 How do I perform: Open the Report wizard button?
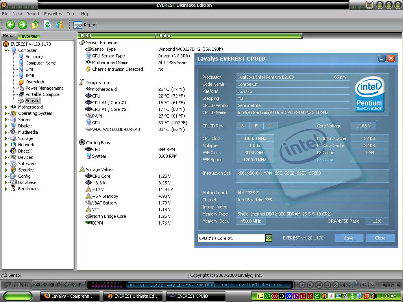coord(85,25)
